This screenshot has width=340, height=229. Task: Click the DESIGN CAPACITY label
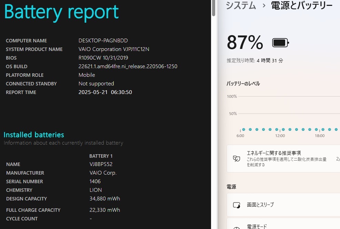coord(27,199)
